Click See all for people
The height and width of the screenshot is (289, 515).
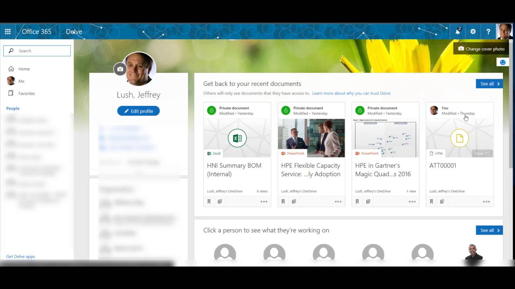(489, 230)
